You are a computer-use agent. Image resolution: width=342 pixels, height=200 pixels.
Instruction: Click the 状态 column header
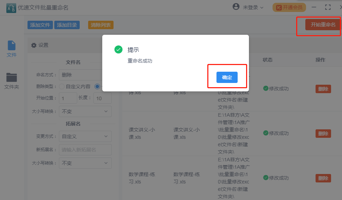pos(267,60)
